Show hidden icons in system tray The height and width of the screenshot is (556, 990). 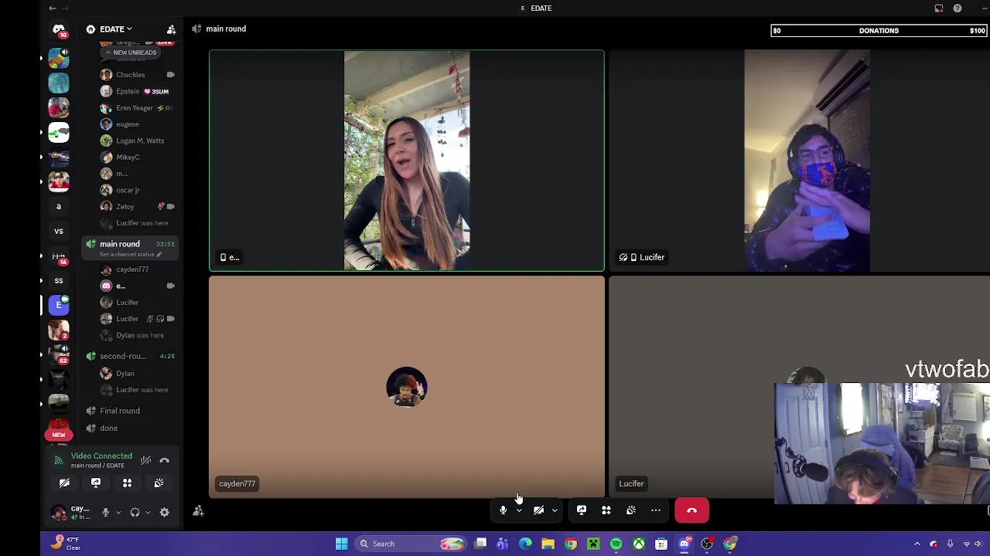[917, 544]
